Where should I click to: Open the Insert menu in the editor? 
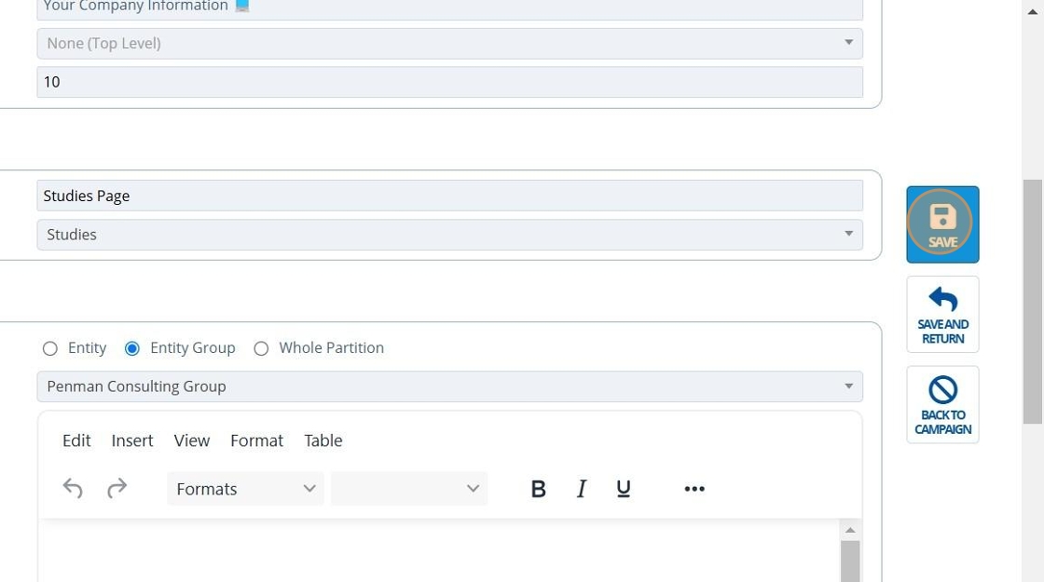point(132,440)
